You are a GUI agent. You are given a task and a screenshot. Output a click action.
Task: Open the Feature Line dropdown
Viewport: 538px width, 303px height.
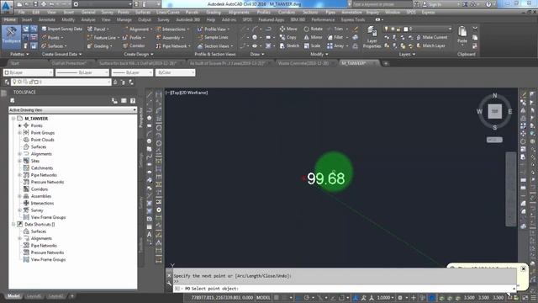pyautogui.click(x=103, y=37)
